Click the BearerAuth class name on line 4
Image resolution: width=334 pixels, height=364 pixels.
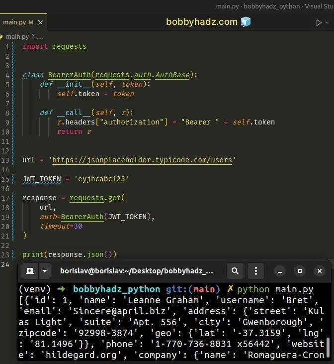coord(69,75)
